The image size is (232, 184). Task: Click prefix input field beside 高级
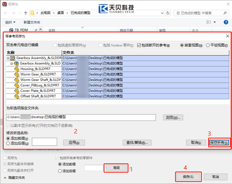point(93,168)
